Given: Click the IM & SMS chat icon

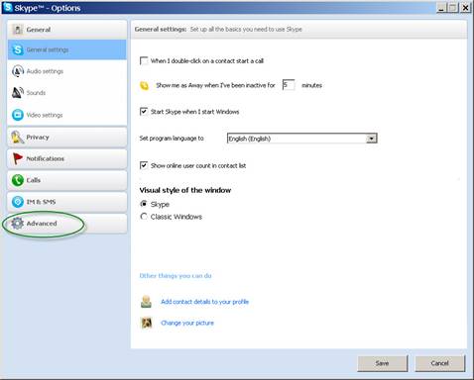Looking at the screenshot, I should pos(18,202).
